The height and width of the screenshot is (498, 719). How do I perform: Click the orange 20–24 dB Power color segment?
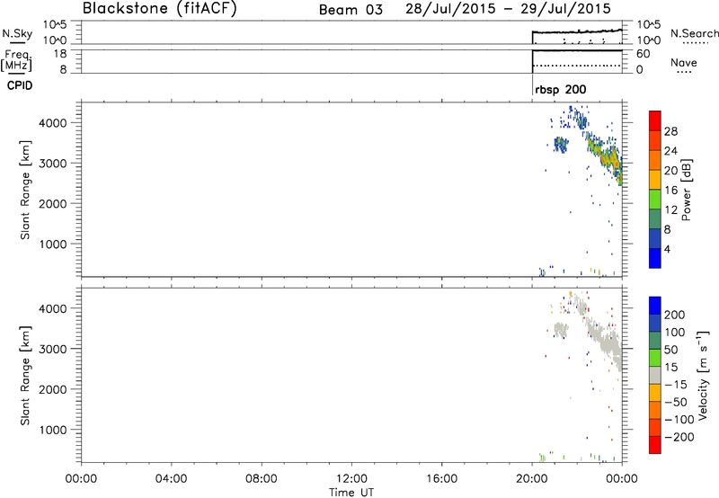tap(655, 160)
